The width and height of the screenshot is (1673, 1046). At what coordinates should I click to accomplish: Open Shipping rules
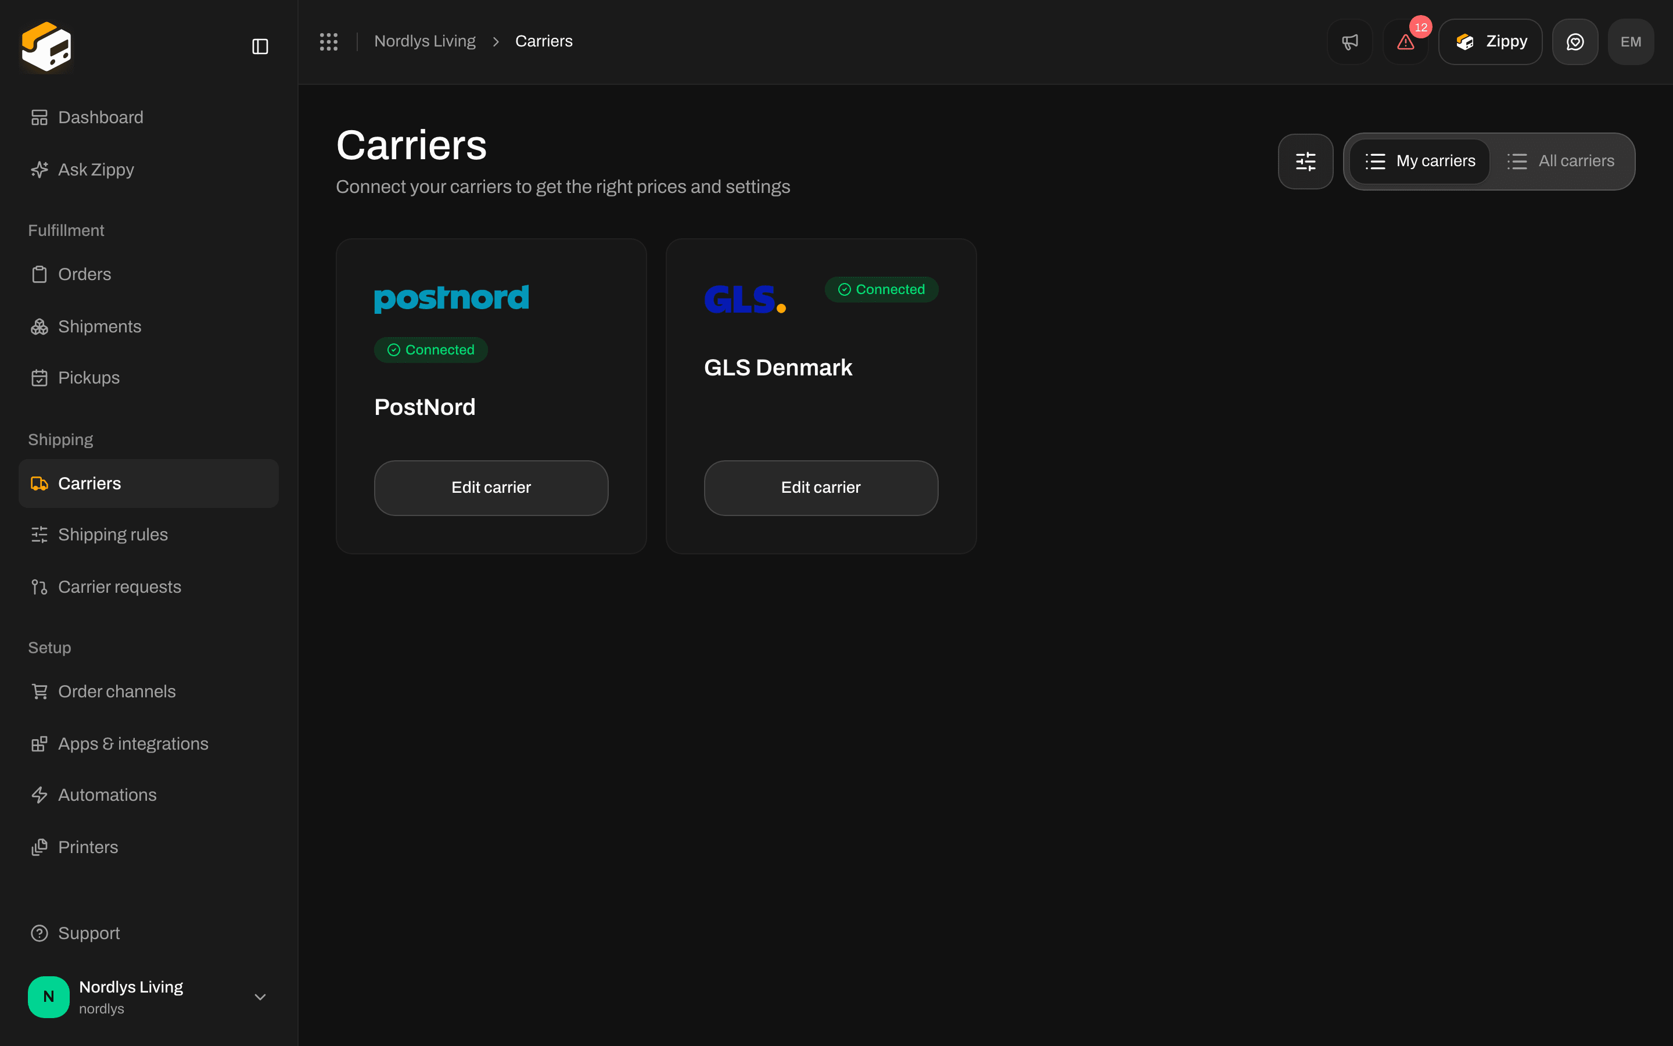[149, 535]
